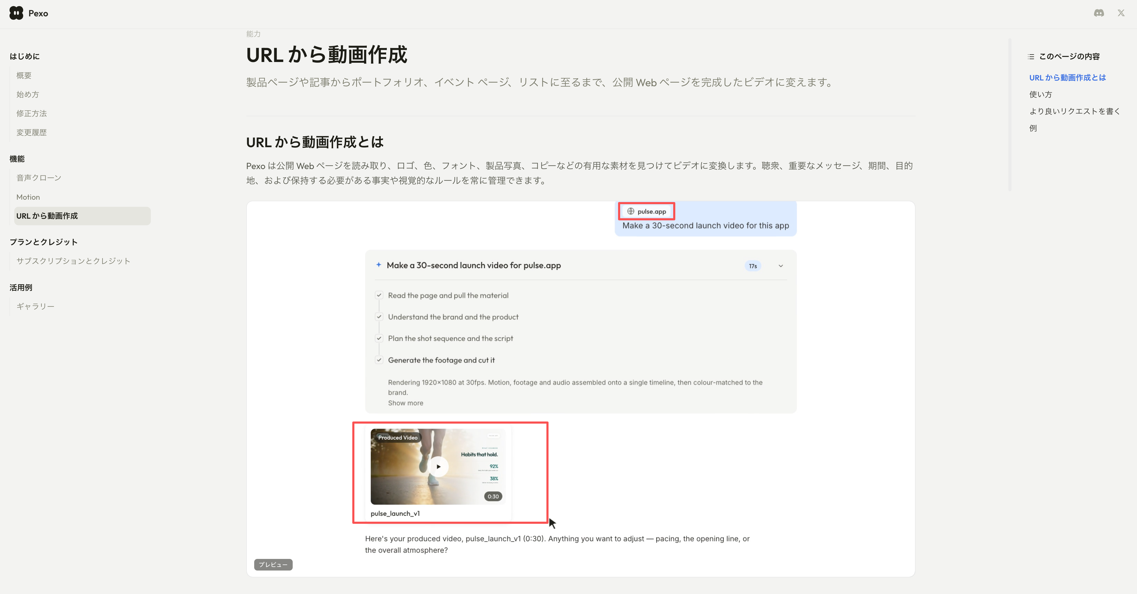Open Motion page in sidebar
Viewport: 1137px width, 594px height.
tap(28, 197)
